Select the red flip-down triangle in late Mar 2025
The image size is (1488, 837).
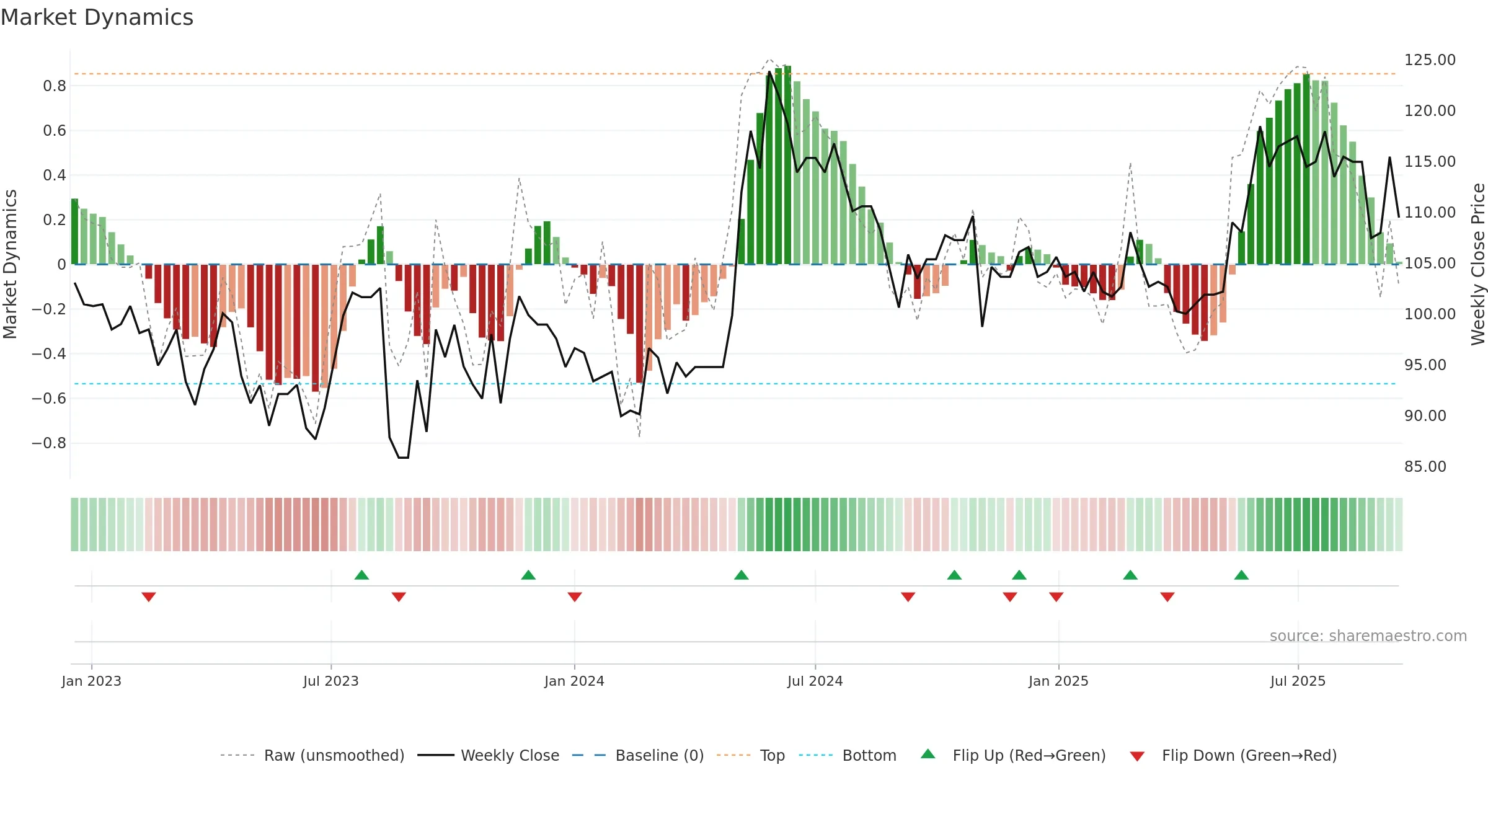tap(1167, 596)
